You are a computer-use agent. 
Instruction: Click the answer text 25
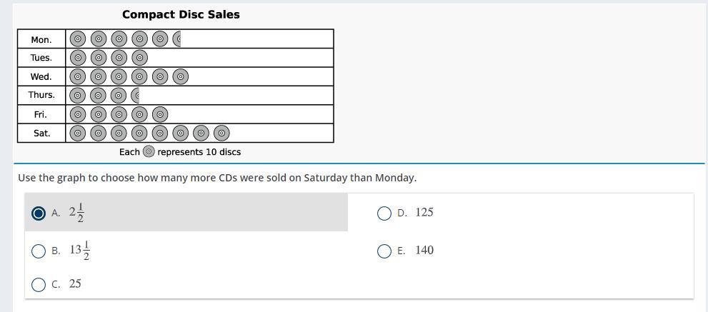pyautogui.click(x=75, y=283)
